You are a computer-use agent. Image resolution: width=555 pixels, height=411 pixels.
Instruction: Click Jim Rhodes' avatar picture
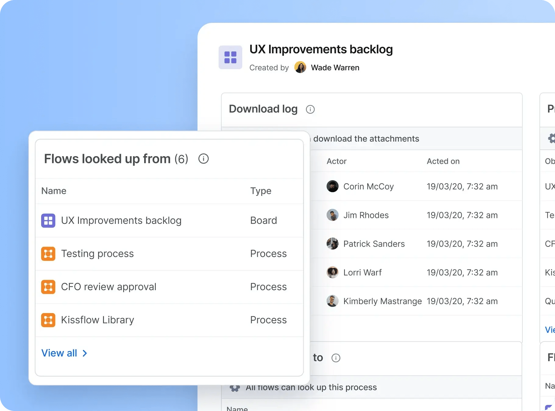click(x=333, y=215)
